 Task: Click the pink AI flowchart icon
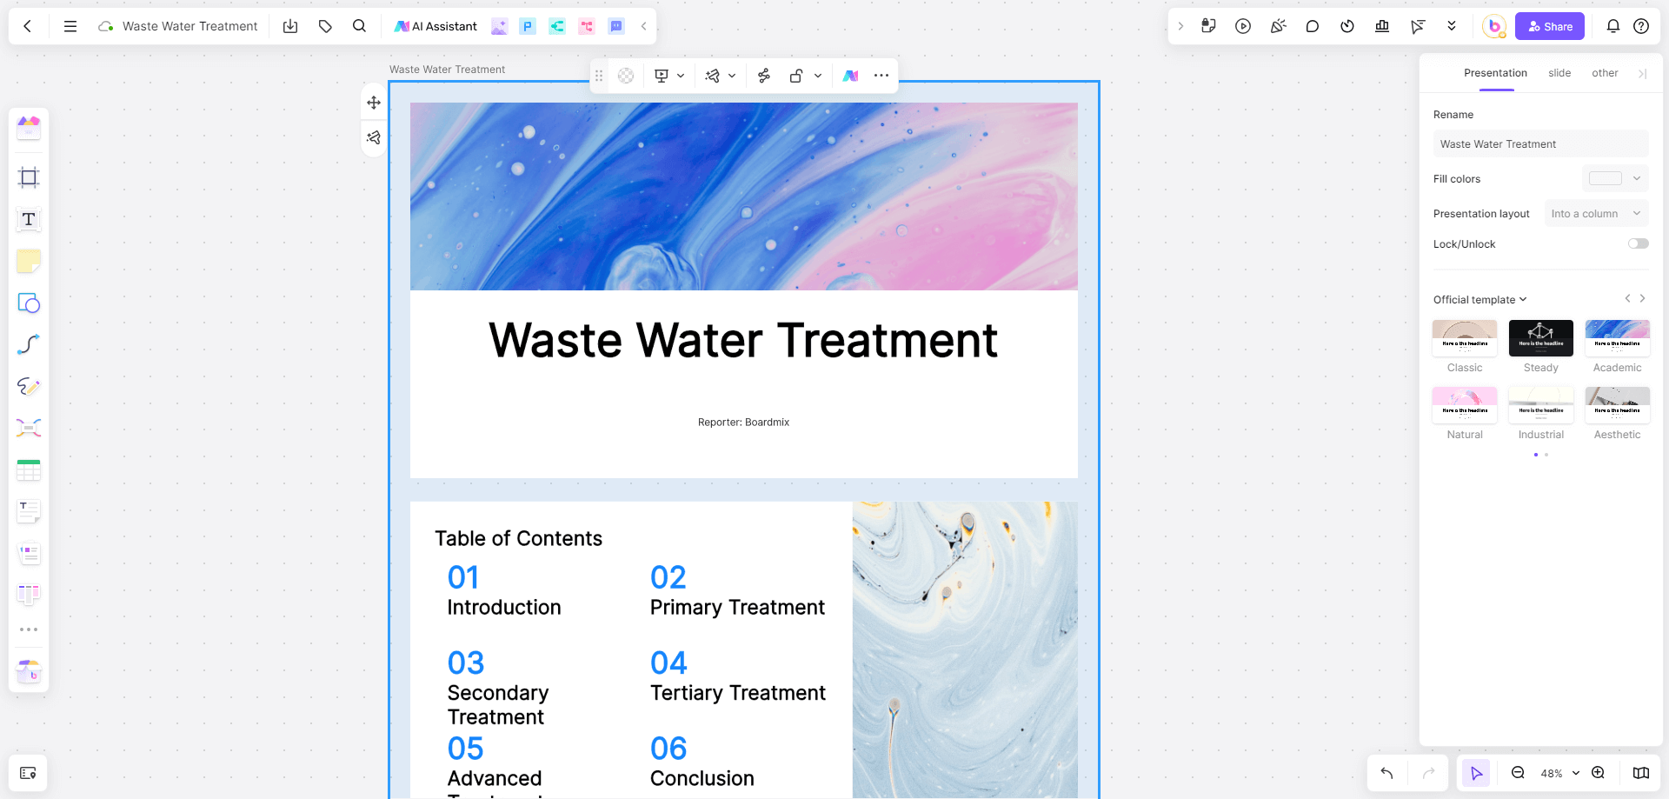point(587,26)
